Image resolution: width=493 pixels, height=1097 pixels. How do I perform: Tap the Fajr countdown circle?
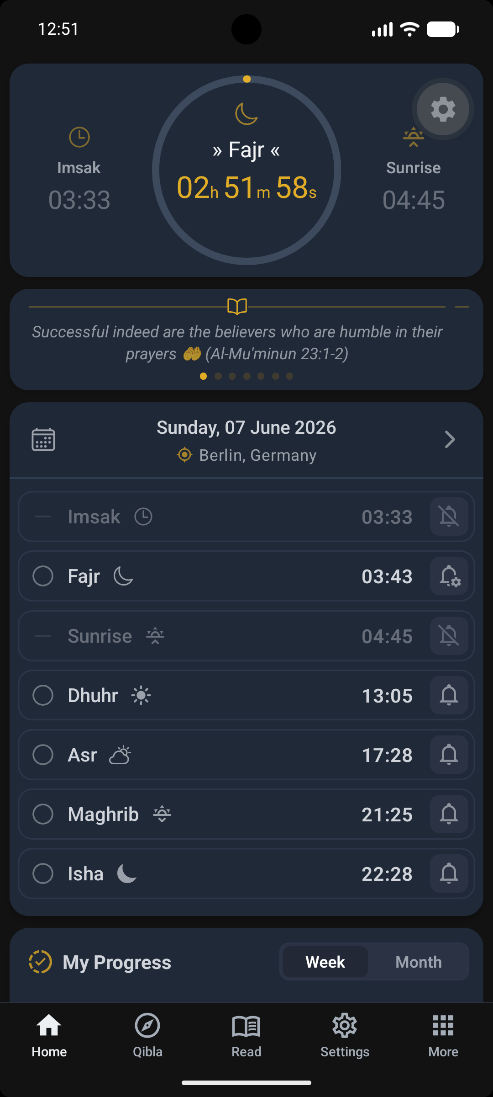pyautogui.click(x=246, y=170)
